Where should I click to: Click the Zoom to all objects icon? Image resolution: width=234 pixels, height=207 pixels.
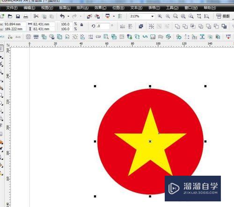183,16
